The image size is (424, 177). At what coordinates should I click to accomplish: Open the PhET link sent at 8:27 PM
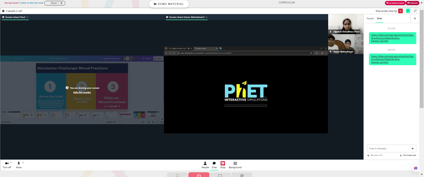[393, 59]
